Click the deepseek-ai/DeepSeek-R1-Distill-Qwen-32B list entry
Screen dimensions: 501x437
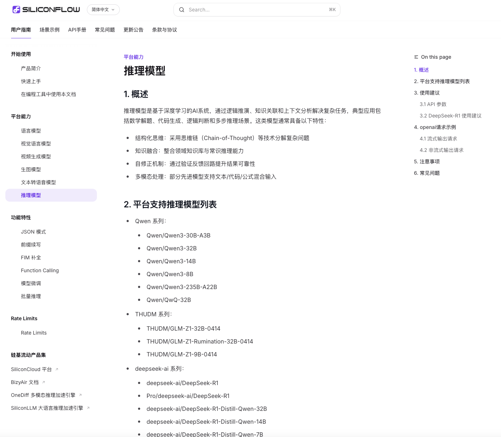[207, 409]
